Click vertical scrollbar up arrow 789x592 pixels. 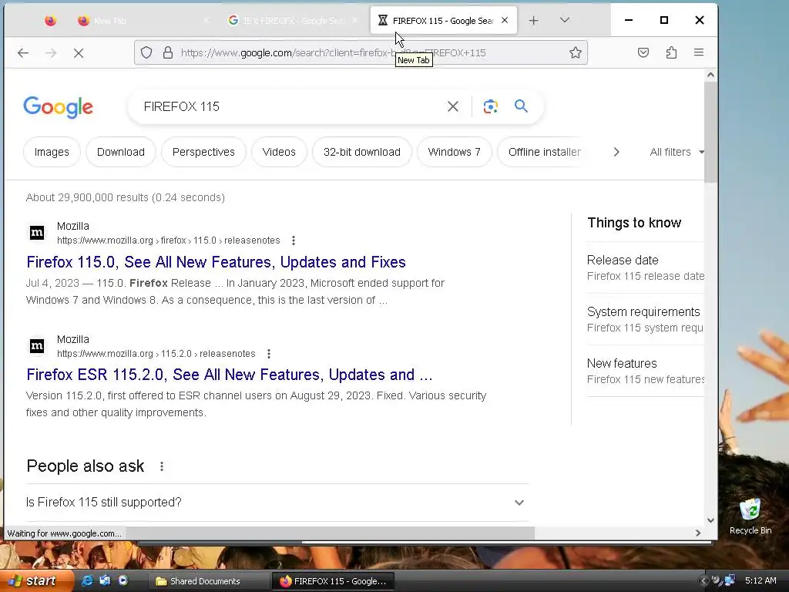tap(710, 75)
